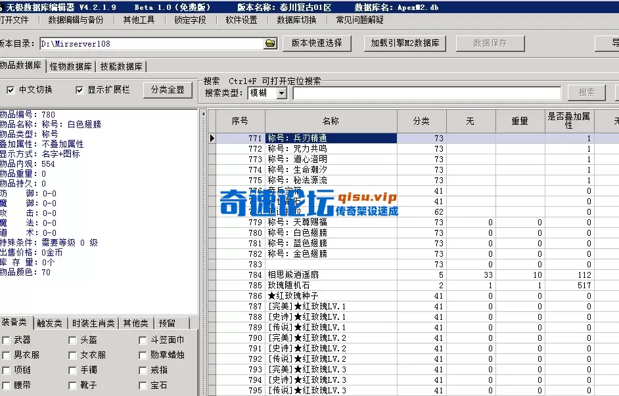The width and height of the screenshot is (619, 396).
Task: Click the 名称 column header
Action: (x=331, y=121)
